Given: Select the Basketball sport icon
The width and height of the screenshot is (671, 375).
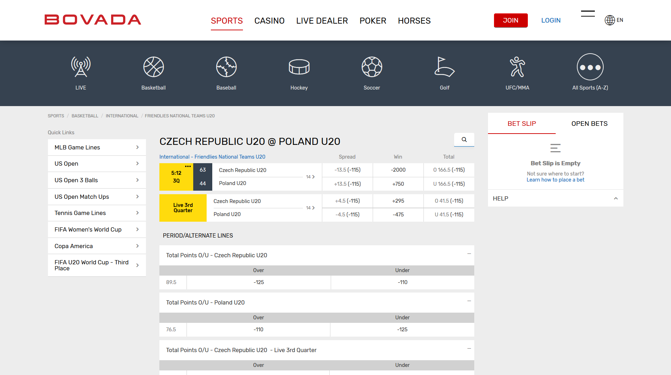Looking at the screenshot, I should click(153, 67).
